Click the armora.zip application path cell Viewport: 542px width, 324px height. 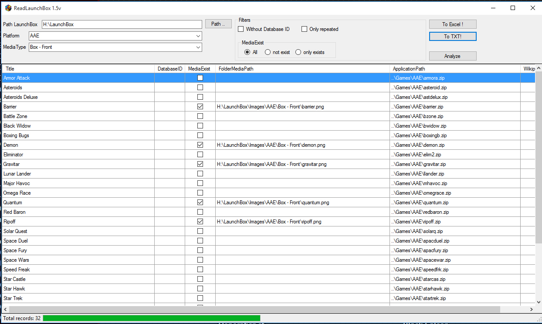pos(455,78)
